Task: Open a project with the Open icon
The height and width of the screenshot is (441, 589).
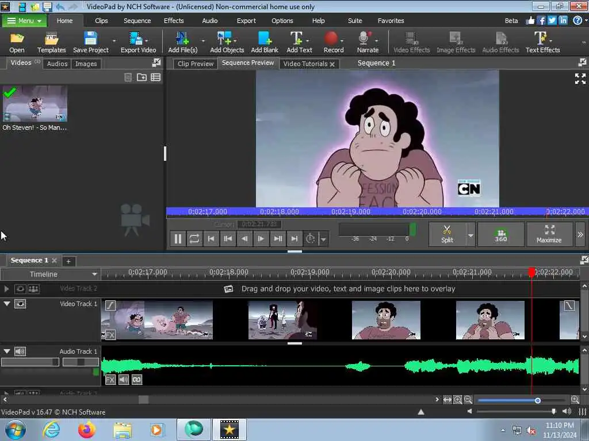Action: [17, 42]
